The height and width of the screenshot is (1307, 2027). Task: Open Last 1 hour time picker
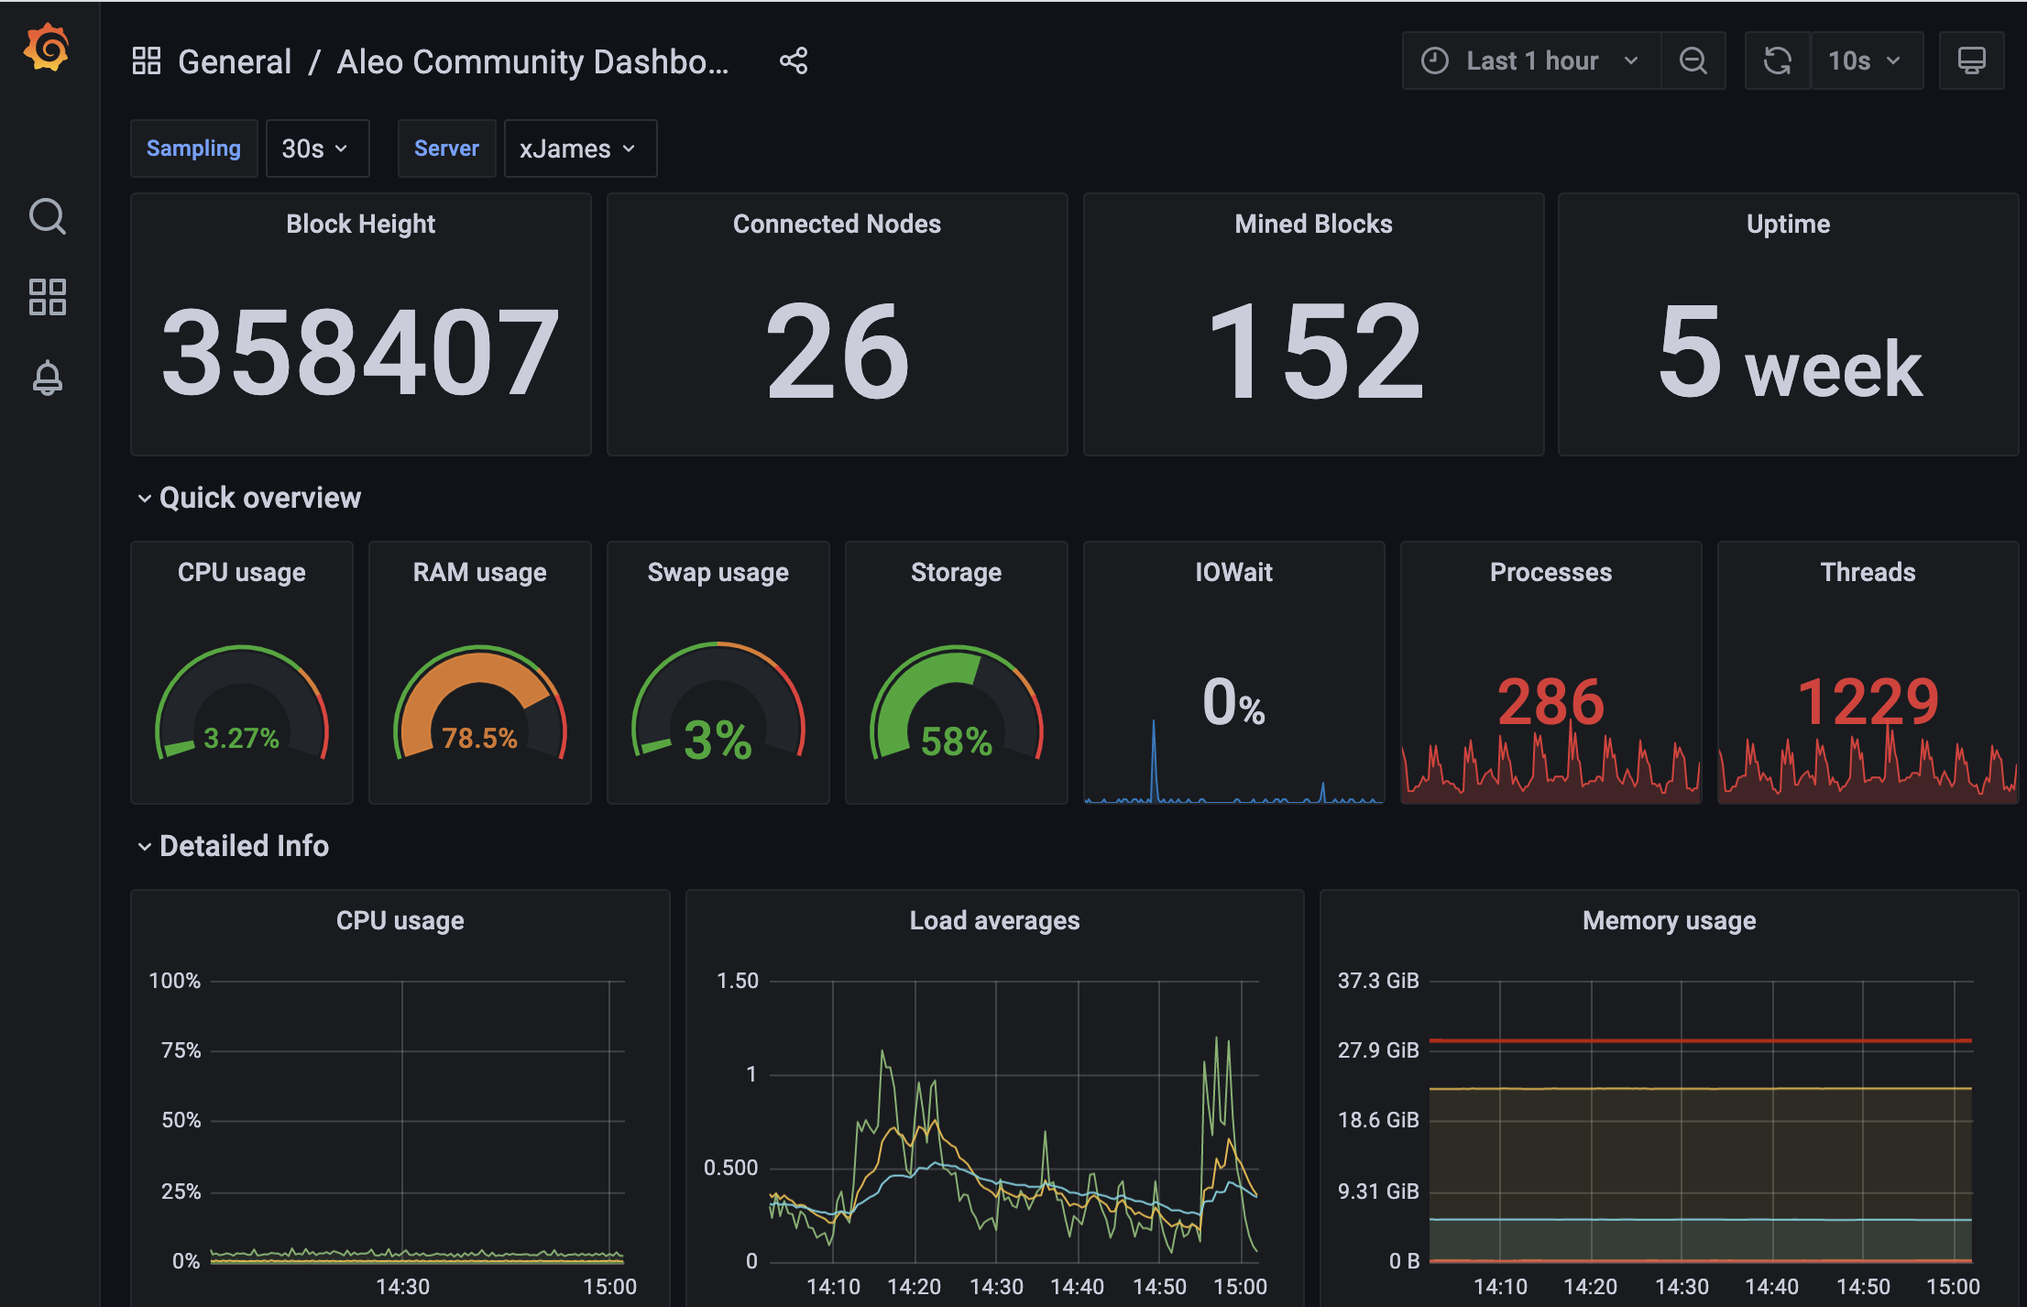point(1530,61)
